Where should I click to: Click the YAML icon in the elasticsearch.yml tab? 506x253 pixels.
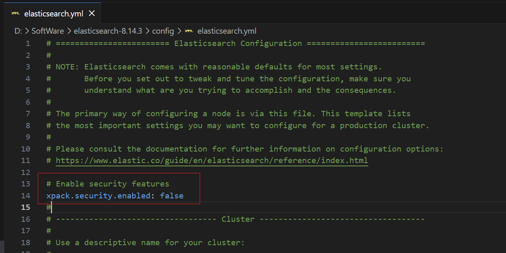[15, 13]
